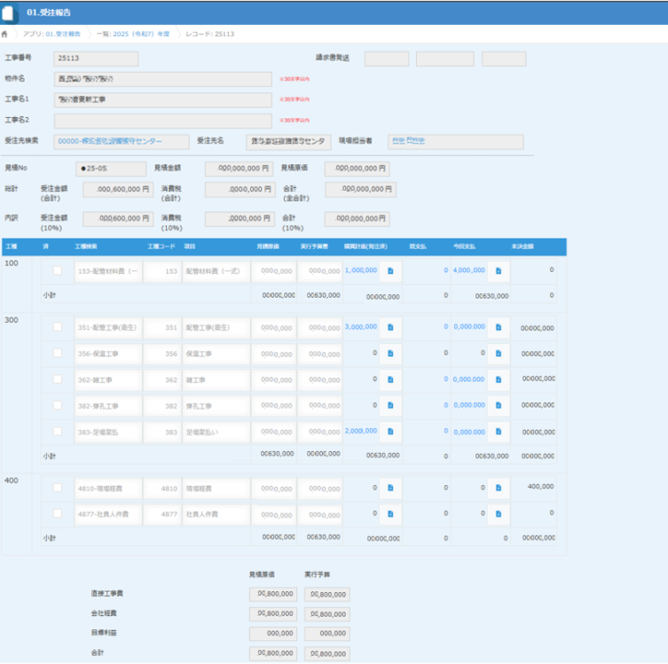Click purchase plan document icon in 保温工事 row
The image size is (668, 664).
[390, 353]
